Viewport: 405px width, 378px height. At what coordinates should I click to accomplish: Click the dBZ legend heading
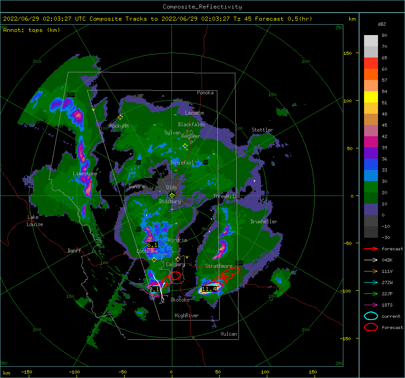click(x=382, y=24)
